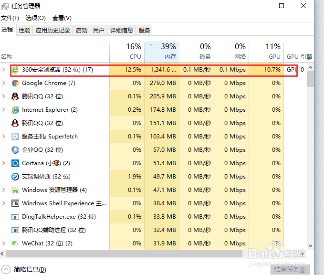Click the vertical scrollbar thumb
This screenshot has width=324, height=275.
pyautogui.click(x=310, y=79)
